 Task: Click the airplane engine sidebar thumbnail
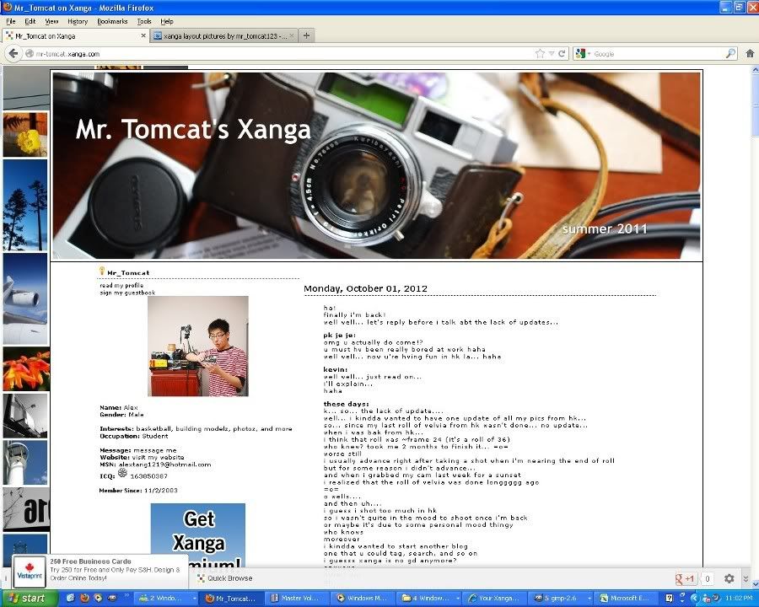click(x=25, y=298)
